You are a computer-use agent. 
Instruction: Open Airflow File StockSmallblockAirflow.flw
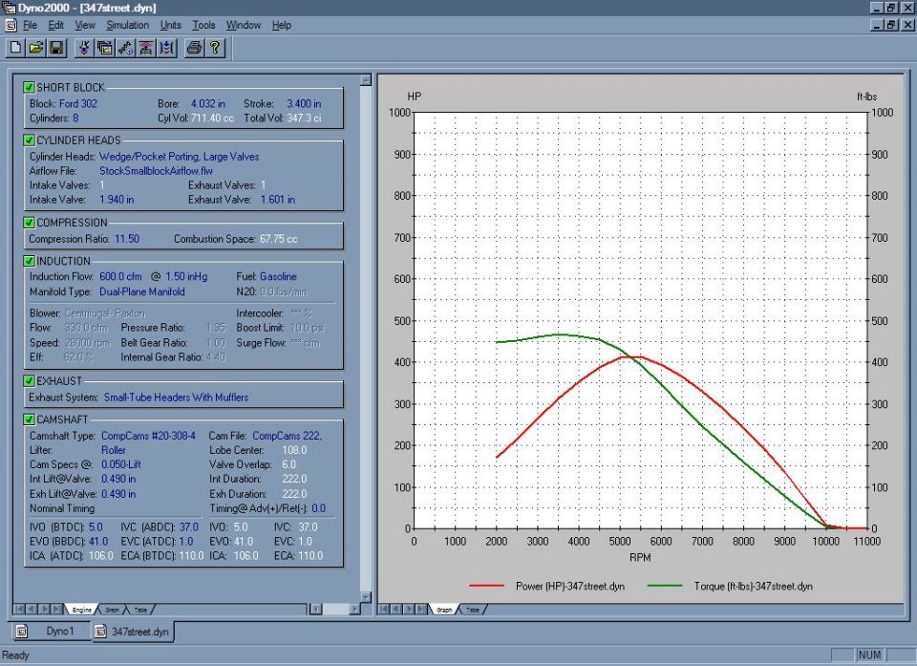click(156, 171)
